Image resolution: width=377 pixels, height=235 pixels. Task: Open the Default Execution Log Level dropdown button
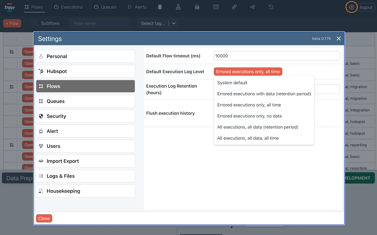248,72
